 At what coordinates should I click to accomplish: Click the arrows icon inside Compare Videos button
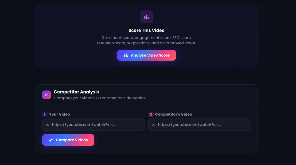coord(51,140)
